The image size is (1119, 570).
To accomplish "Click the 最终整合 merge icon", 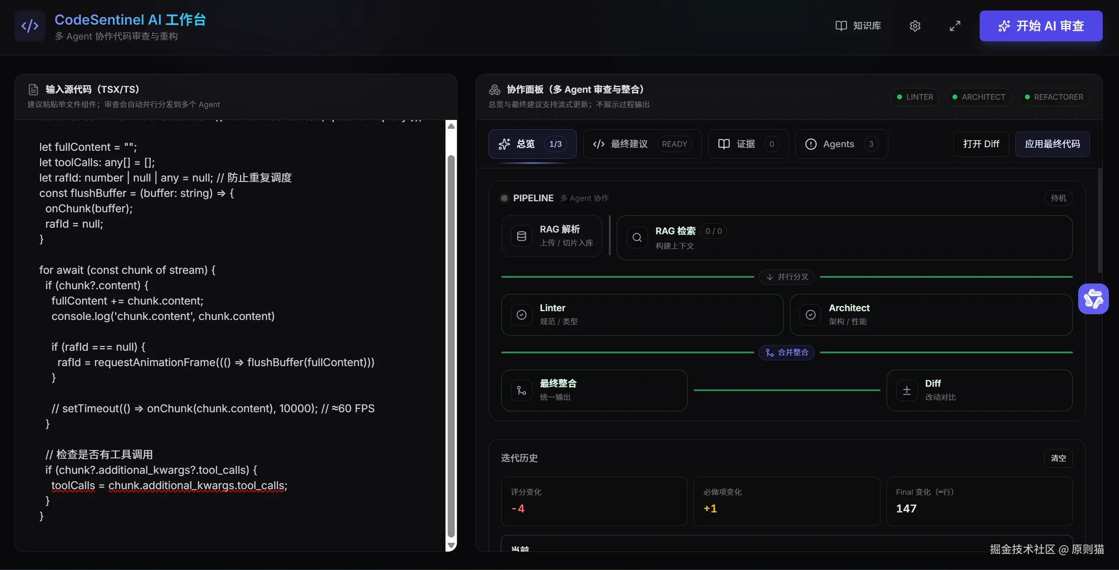I will point(521,390).
